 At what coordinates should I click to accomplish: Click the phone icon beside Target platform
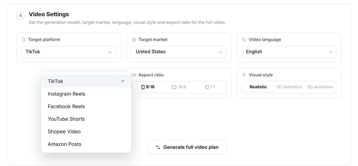(23, 40)
